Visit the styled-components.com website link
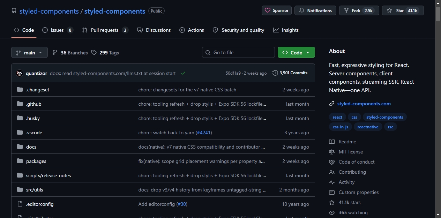The width and height of the screenshot is (441, 218). point(364,104)
